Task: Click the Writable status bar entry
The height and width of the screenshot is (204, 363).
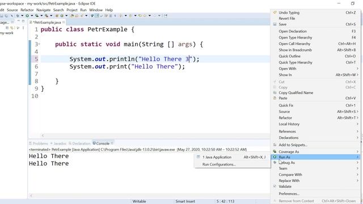Action: tap(139, 201)
